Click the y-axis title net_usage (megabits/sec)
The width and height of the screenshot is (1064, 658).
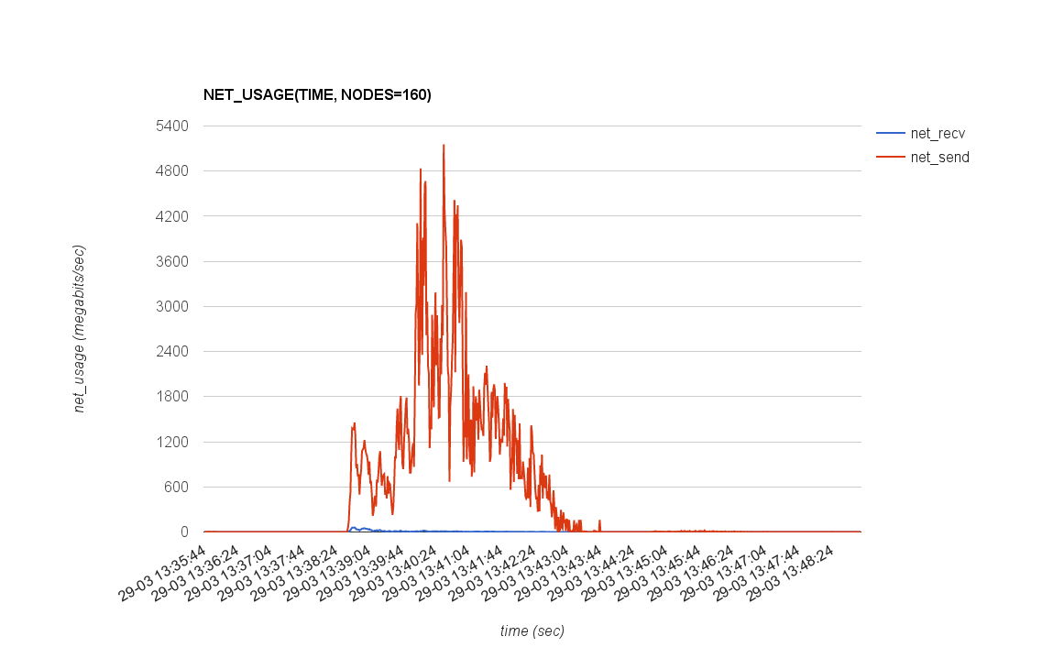click(x=80, y=328)
